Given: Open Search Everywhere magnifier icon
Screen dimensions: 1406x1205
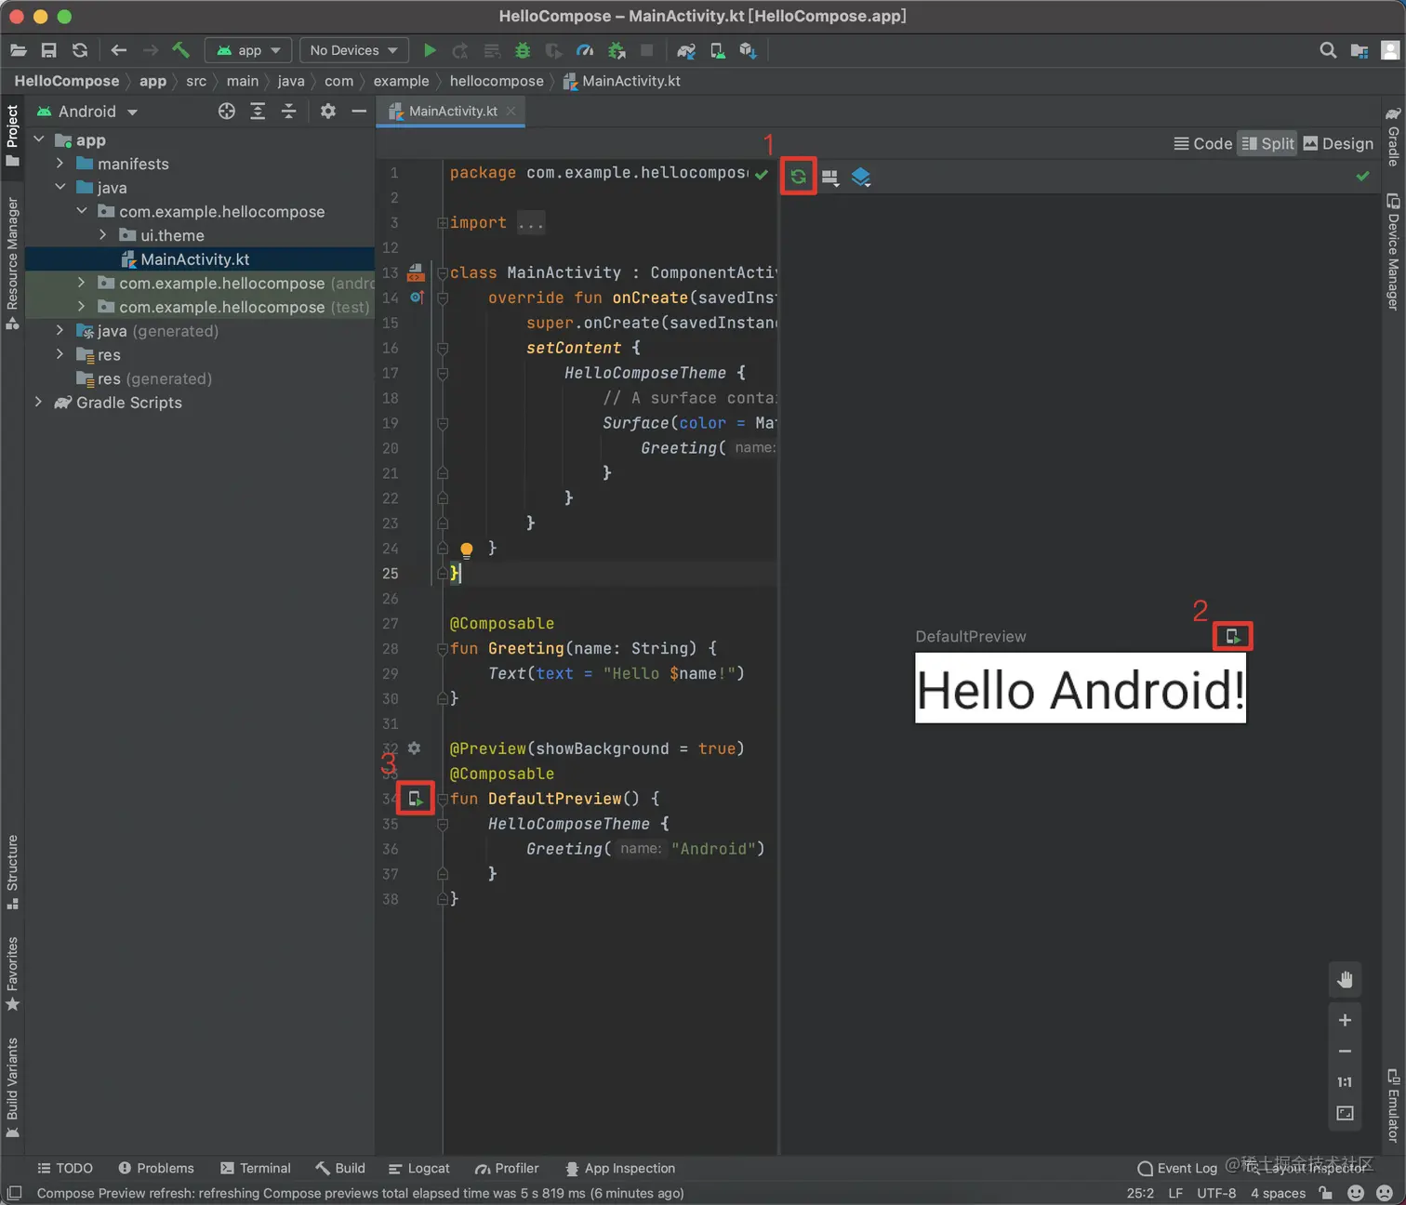Looking at the screenshot, I should point(1328,50).
